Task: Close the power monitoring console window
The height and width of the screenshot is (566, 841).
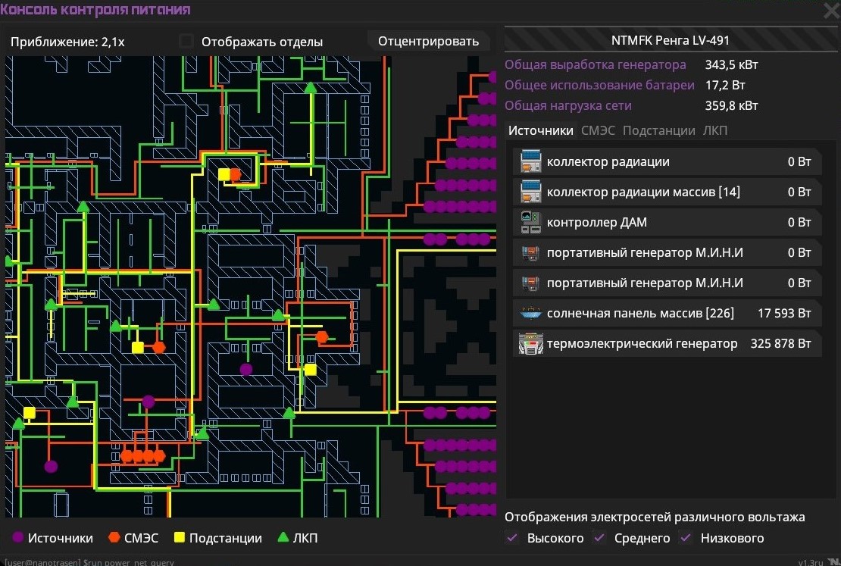Action: [830, 11]
